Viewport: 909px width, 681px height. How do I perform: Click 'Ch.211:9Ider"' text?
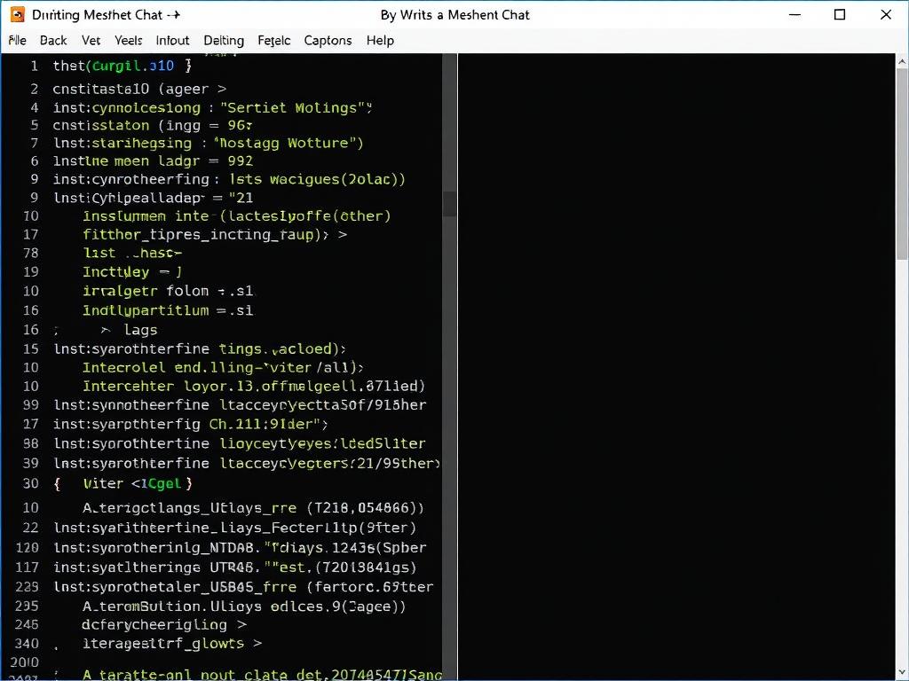coord(268,425)
